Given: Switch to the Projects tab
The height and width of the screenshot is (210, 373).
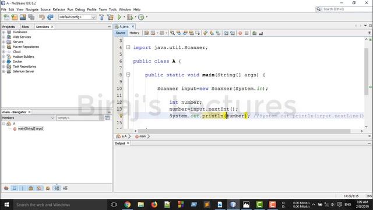Looking at the screenshot, I should point(9,27).
